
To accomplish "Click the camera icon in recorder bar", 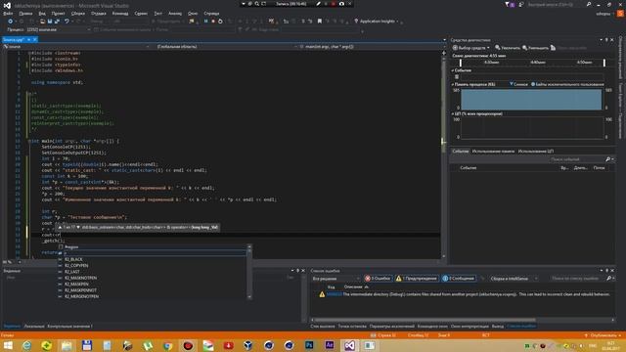I will click(341, 4).
